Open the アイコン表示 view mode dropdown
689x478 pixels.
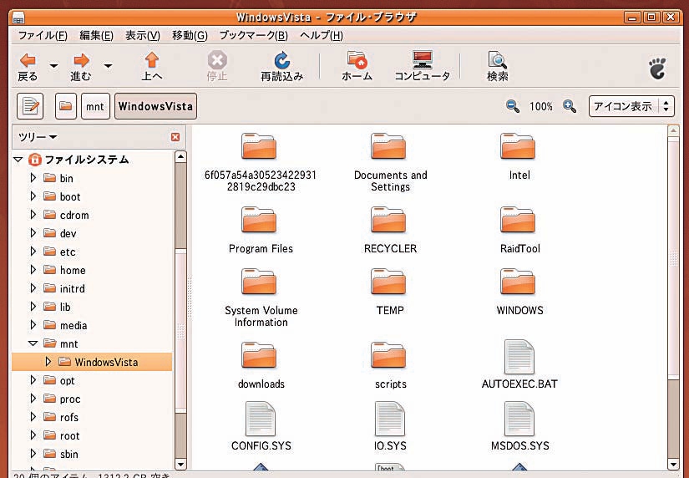tap(631, 106)
